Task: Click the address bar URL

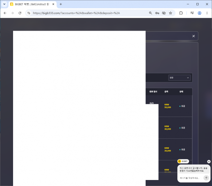Action: click(76, 13)
